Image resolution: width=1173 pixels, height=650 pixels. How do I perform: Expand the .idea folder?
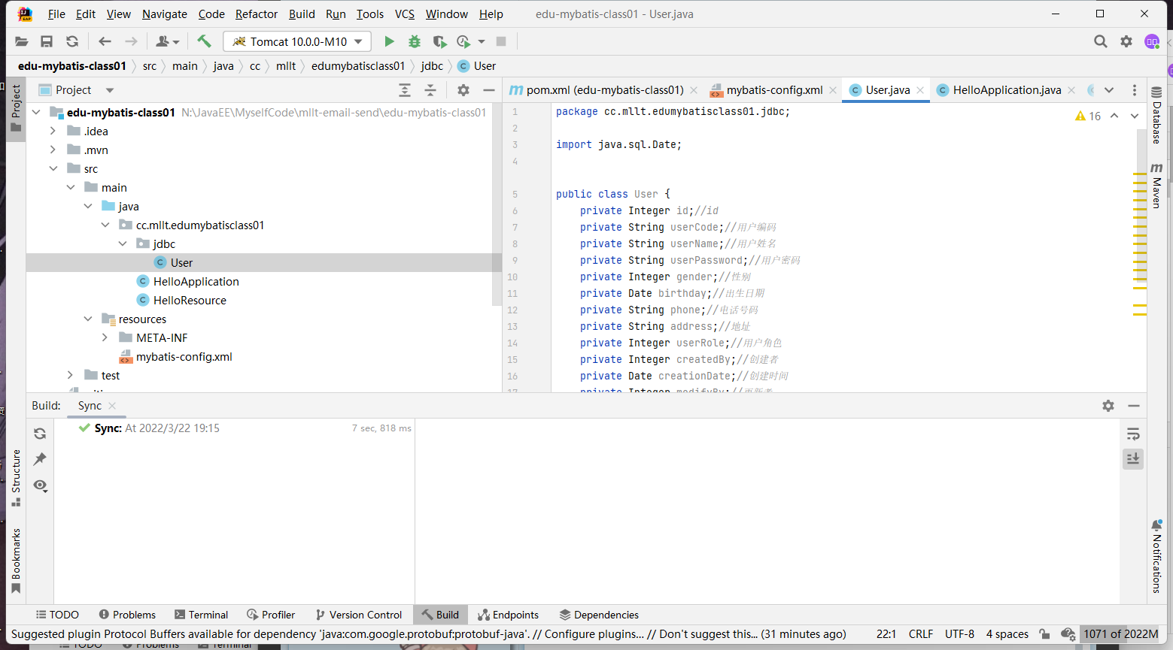point(53,131)
